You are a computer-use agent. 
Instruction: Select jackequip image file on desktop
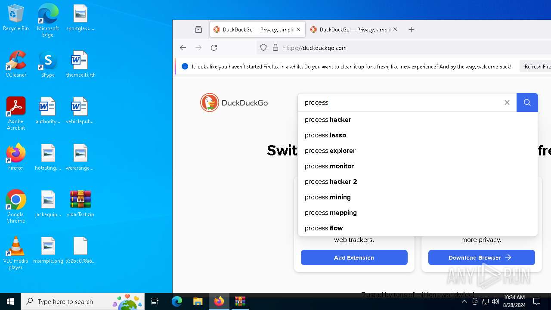tap(48, 204)
